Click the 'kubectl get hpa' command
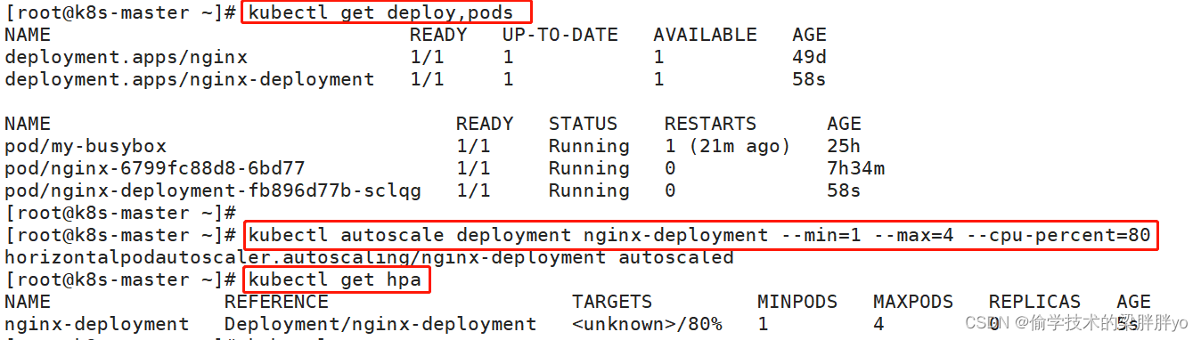The height and width of the screenshot is (340, 1201). [335, 279]
